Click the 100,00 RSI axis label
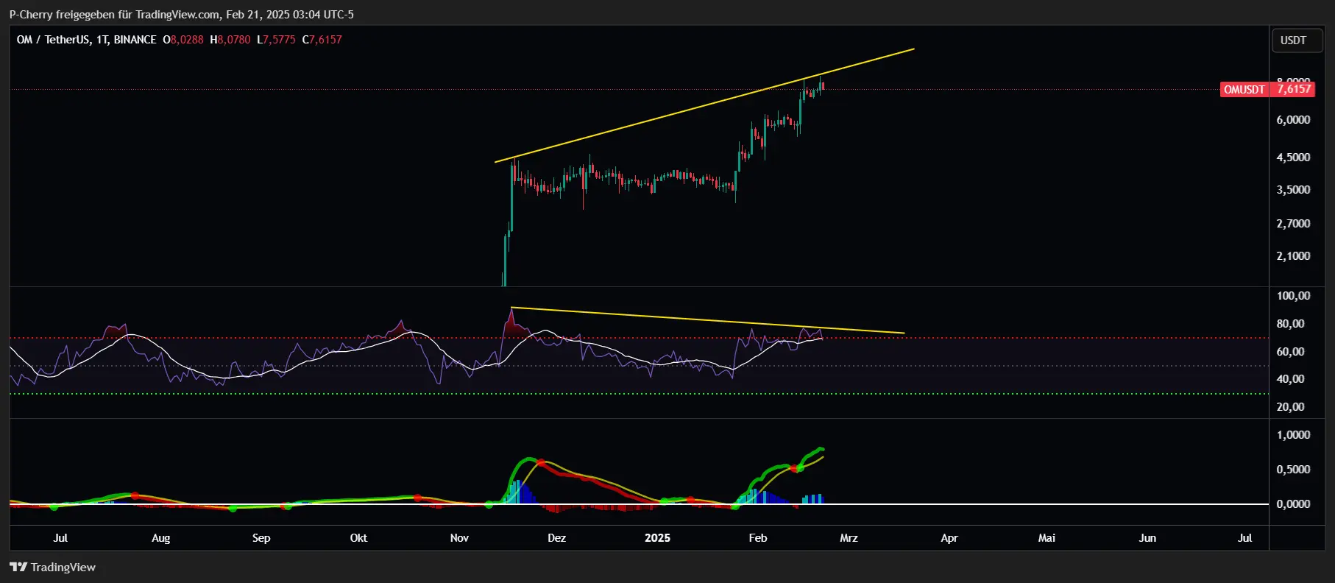1335x583 pixels. (x=1293, y=296)
